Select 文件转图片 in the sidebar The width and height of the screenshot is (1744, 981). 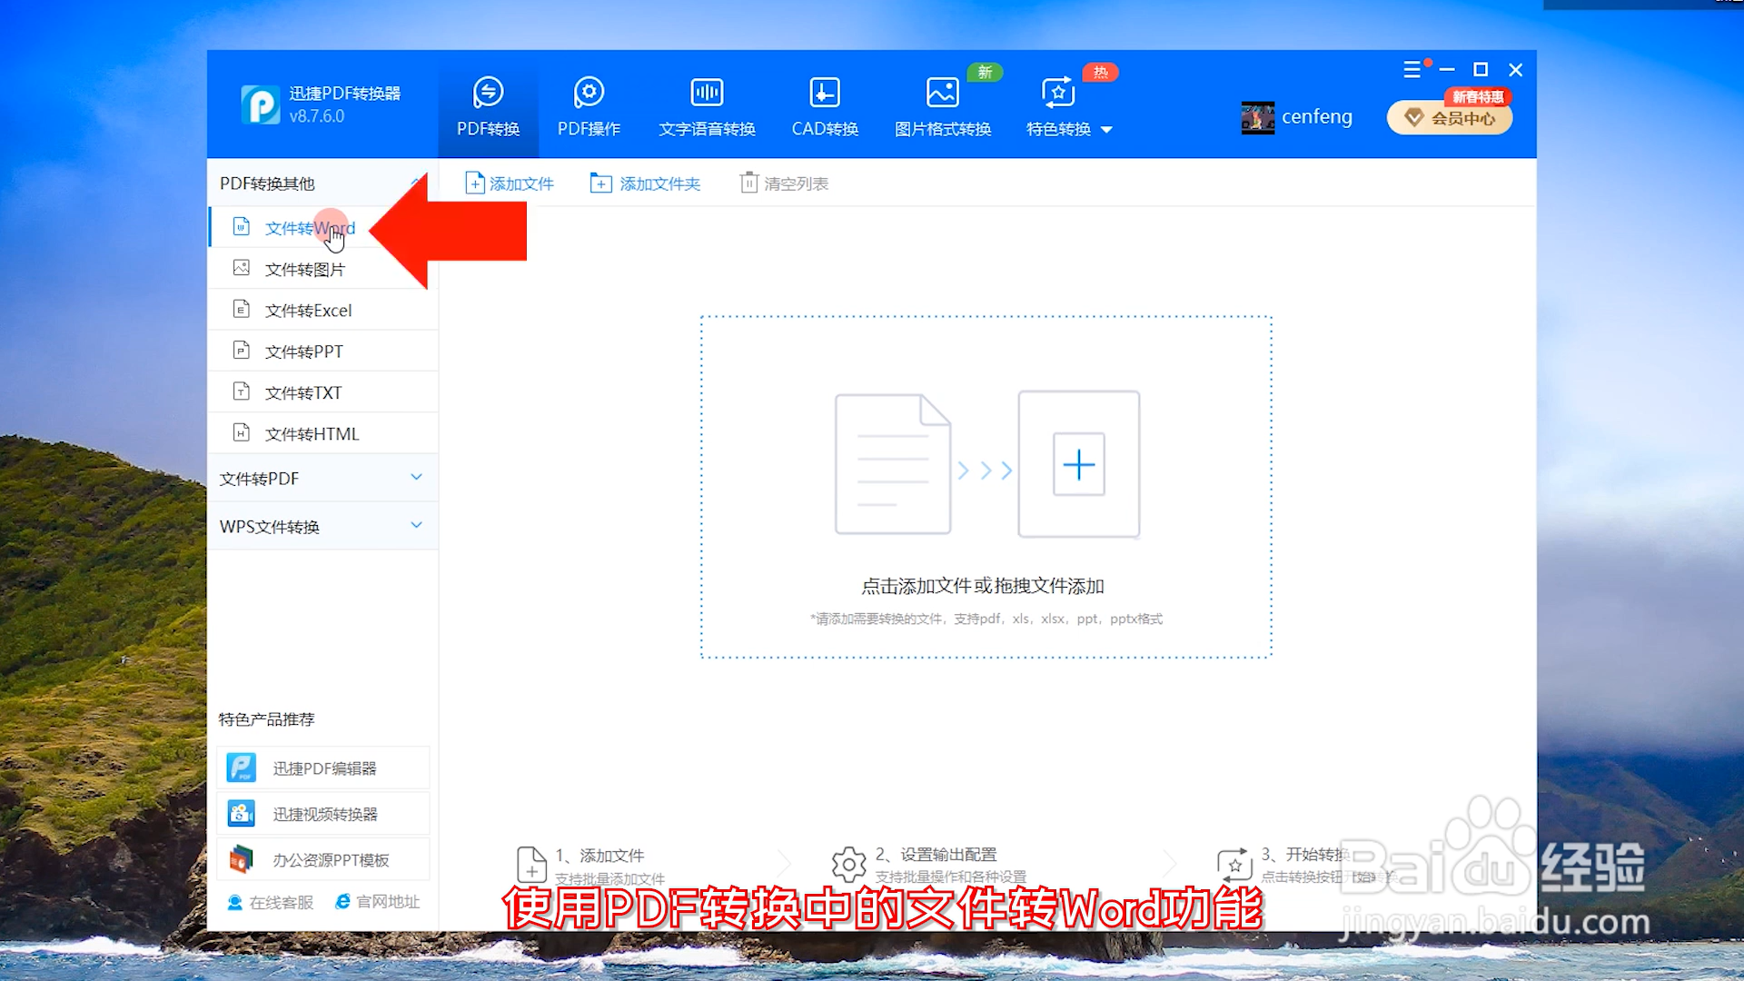[x=322, y=269]
